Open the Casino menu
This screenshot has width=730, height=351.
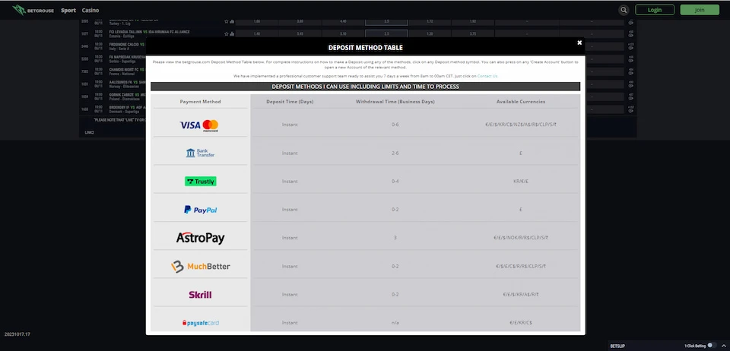click(x=90, y=10)
